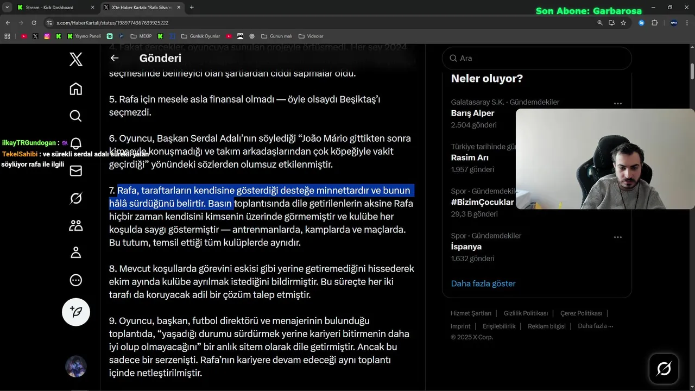Open the X logo home link
The height and width of the screenshot is (391, 695).
[x=76, y=59]
